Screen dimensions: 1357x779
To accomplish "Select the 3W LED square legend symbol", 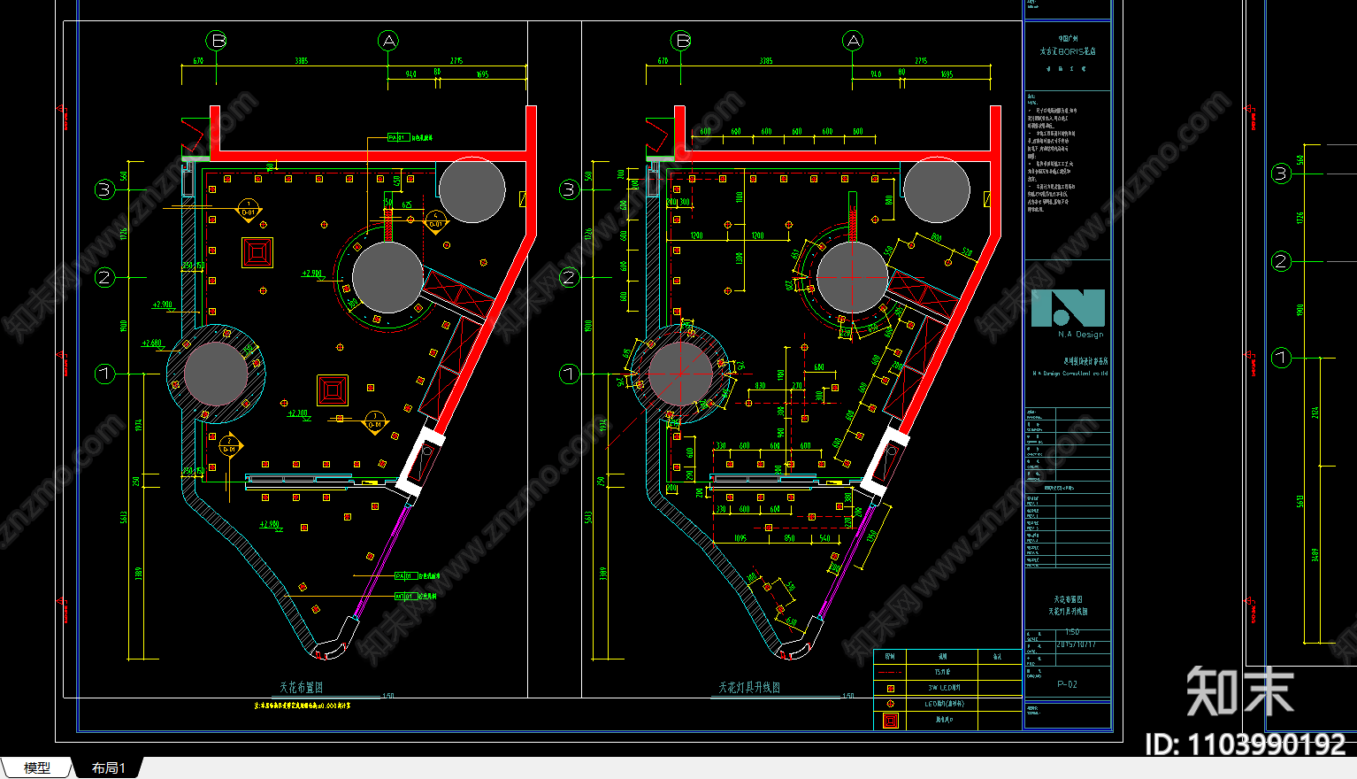I will point(891,688).
